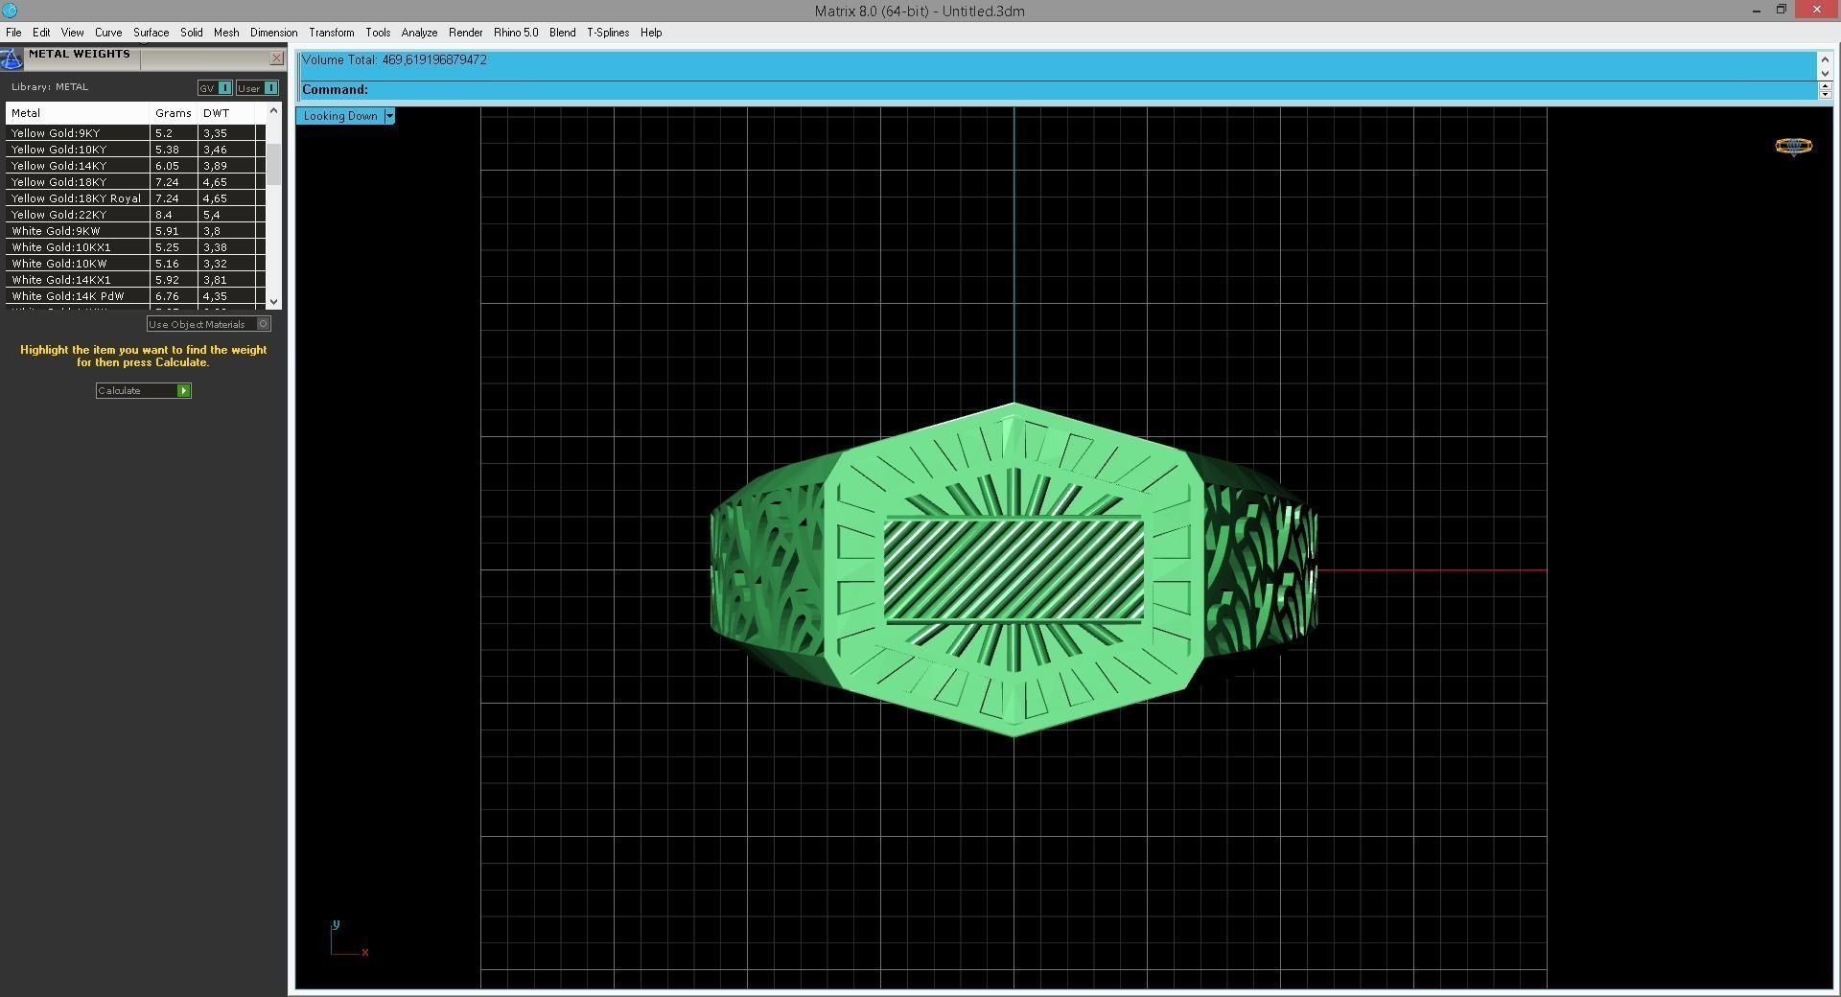Open the Looking Down viewport dropdown
This screenshot has width=1841, height=997.
tap(389, 116)
